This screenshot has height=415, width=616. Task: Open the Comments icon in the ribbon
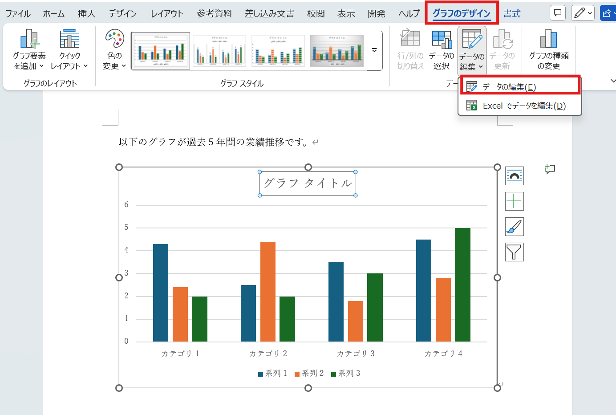558,13
